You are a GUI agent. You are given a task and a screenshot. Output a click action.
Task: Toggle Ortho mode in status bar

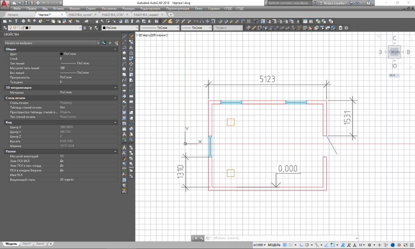click(x=301, y=245)
